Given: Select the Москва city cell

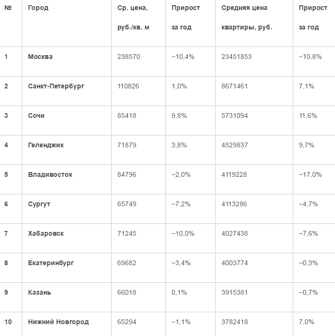Looking at the screenshot, I should click(40, 57).
